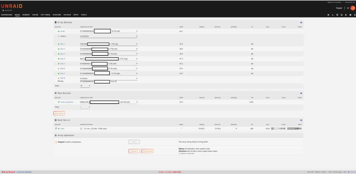The height and width of the screenshot is (174, 356).
Task: Open the Disk 6 device dropdown
Action: tap(109, 69)
